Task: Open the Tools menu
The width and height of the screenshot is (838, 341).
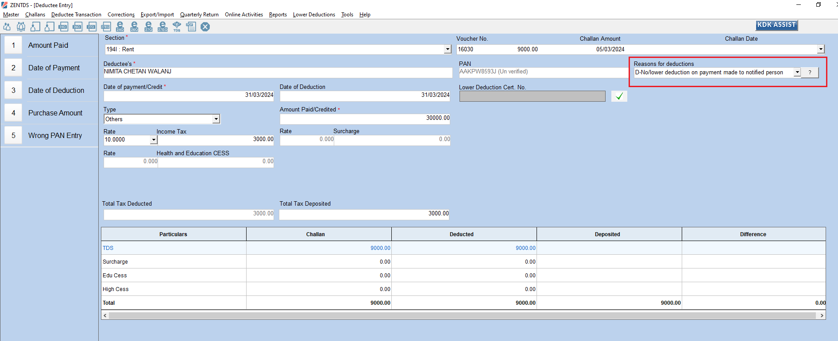Action: click(x=347, y=15)
